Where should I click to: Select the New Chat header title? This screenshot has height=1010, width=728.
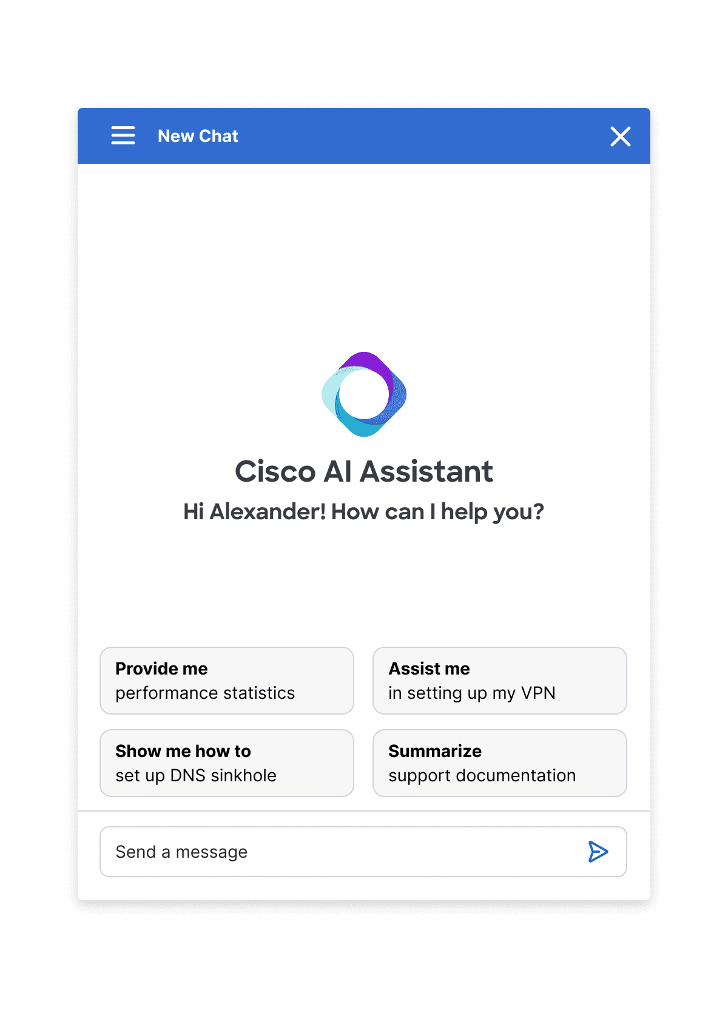pos(198,136)
